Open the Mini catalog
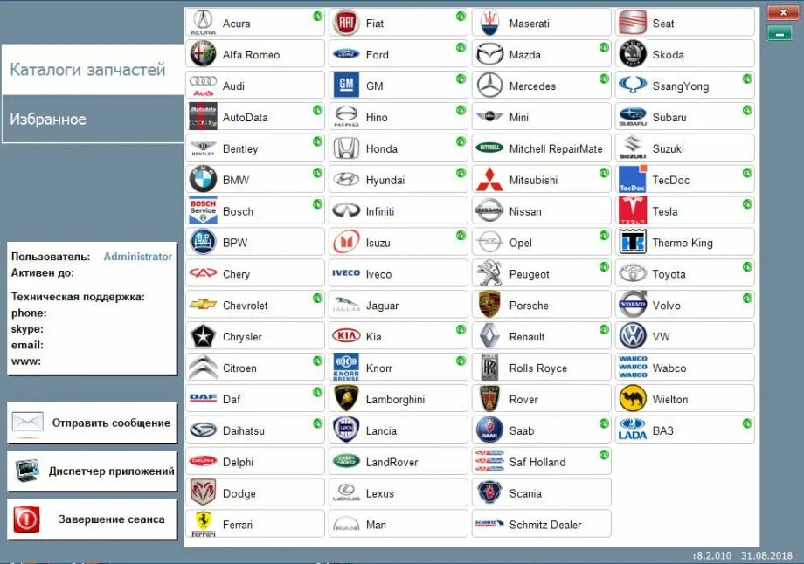The width and height of the screenshot is (804, 564). click(542, 117)
